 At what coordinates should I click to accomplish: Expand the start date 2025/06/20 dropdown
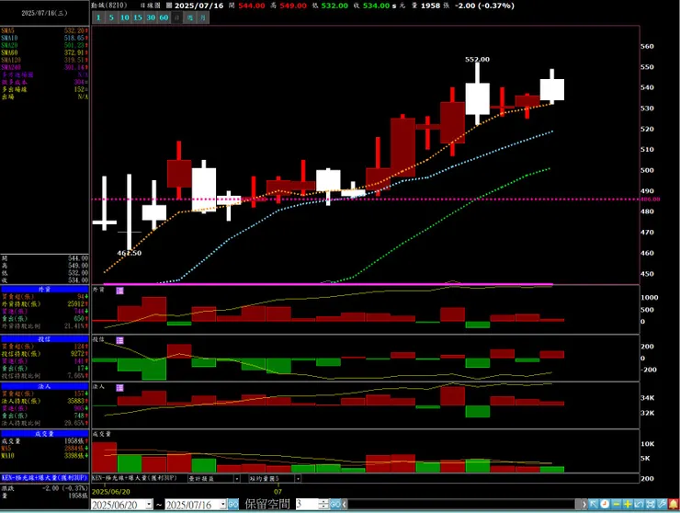tap(149, 505)
